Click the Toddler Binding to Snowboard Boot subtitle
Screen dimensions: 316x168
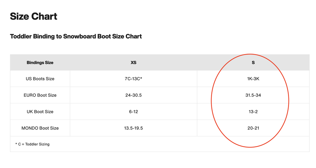tap(76, 36)
